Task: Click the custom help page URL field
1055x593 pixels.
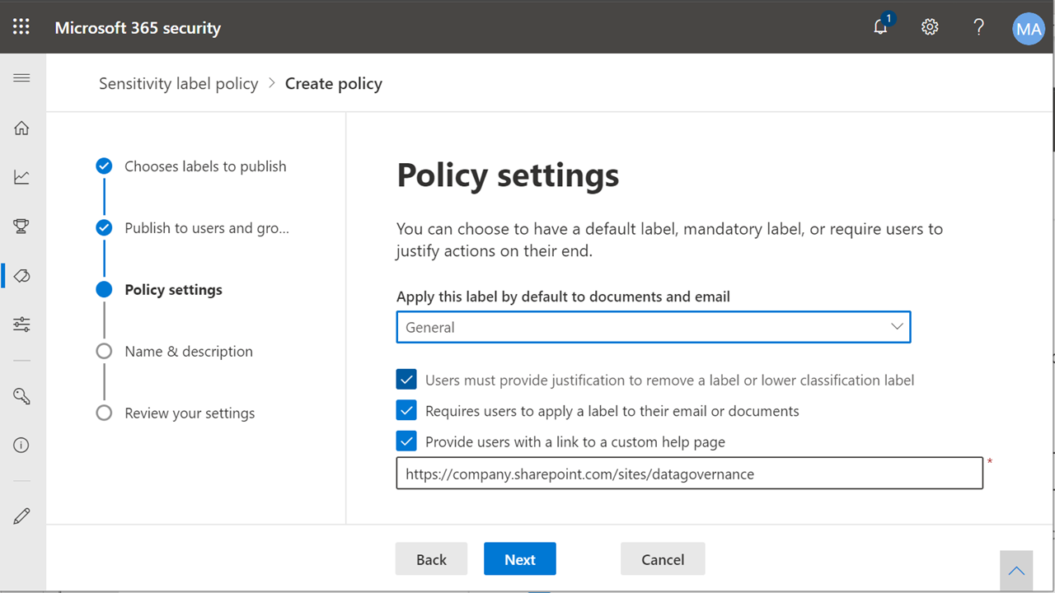Action: pyautogui.click(x=690, y=474)
